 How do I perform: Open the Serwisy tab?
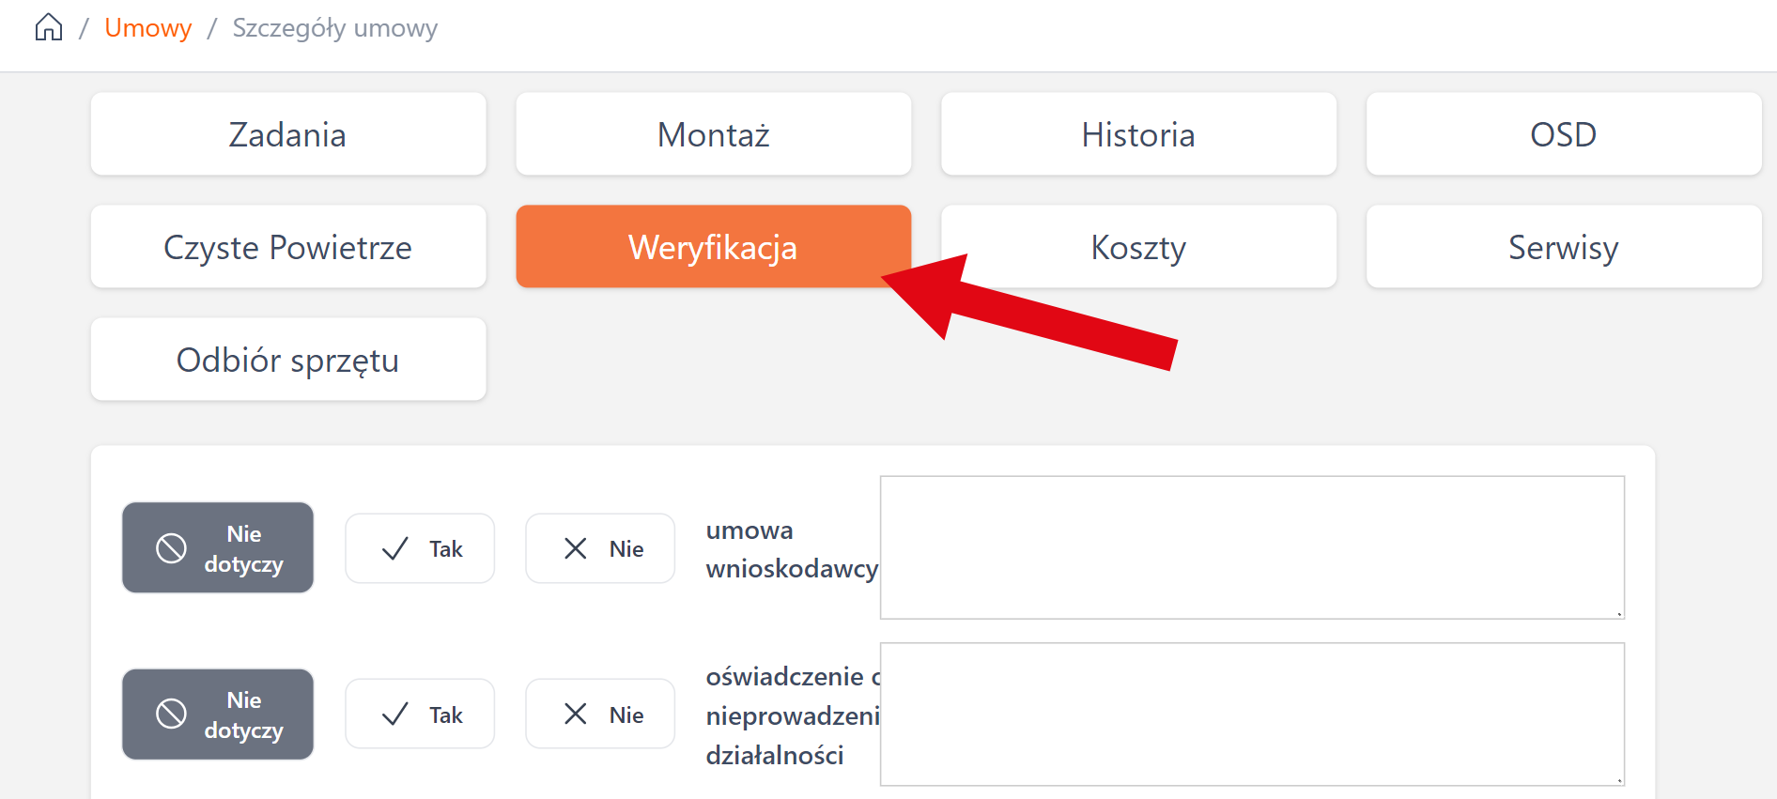1563,247
